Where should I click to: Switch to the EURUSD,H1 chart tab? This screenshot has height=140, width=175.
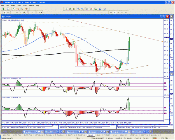tap(50, 135)
